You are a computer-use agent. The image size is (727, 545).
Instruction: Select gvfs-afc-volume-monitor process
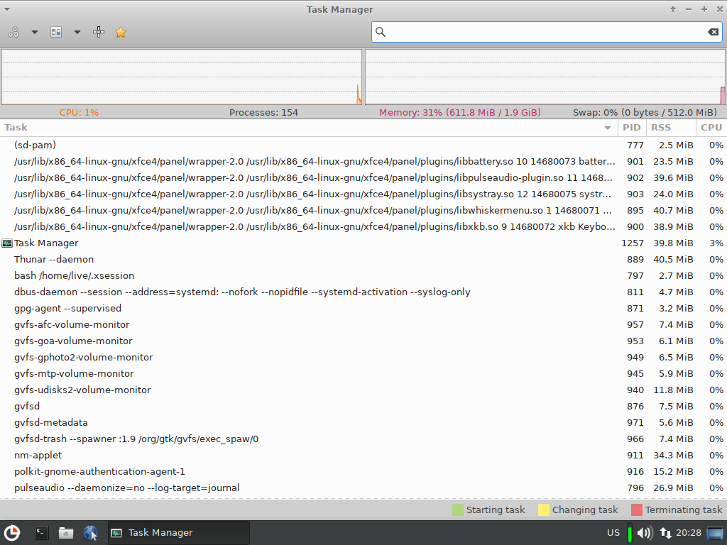click(363, 324)
